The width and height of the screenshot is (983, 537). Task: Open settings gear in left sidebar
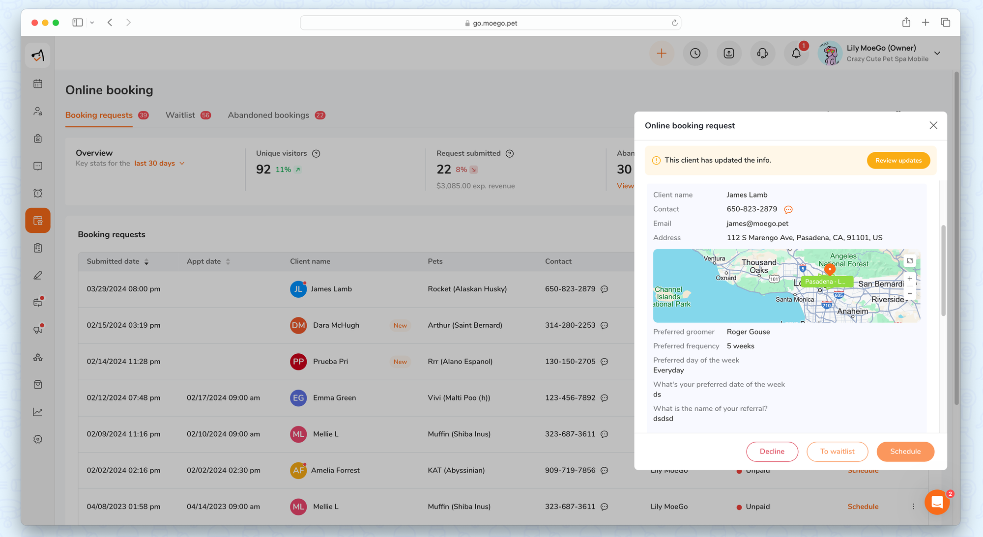(38, 439)
